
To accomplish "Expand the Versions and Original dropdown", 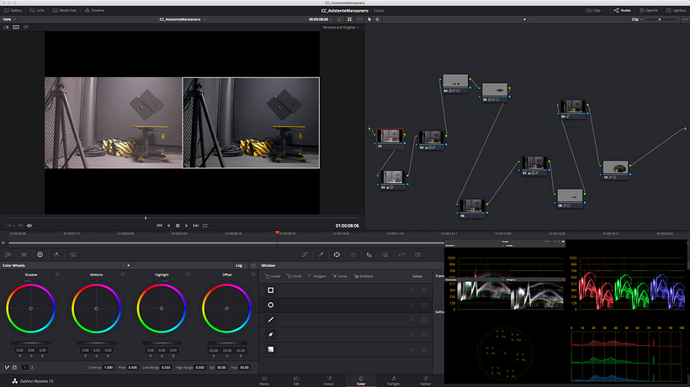I will coord(340,27).
